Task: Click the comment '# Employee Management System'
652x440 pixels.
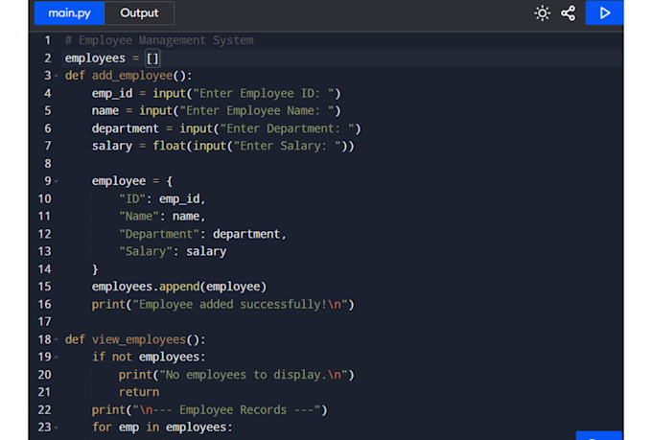Action: tap(159, 40)
